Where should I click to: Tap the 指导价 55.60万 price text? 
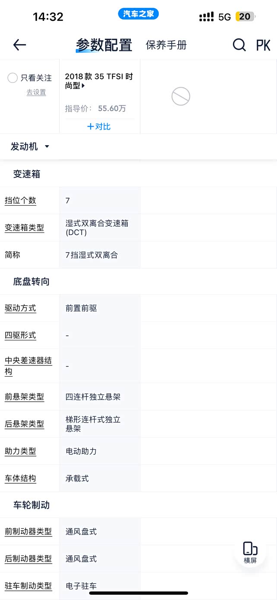coord(96,108)
